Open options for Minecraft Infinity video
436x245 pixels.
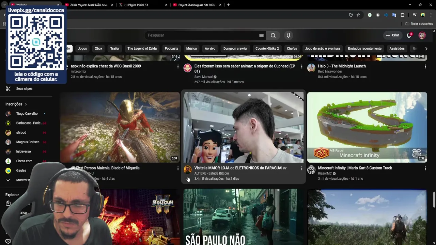[x=425, y=168]
